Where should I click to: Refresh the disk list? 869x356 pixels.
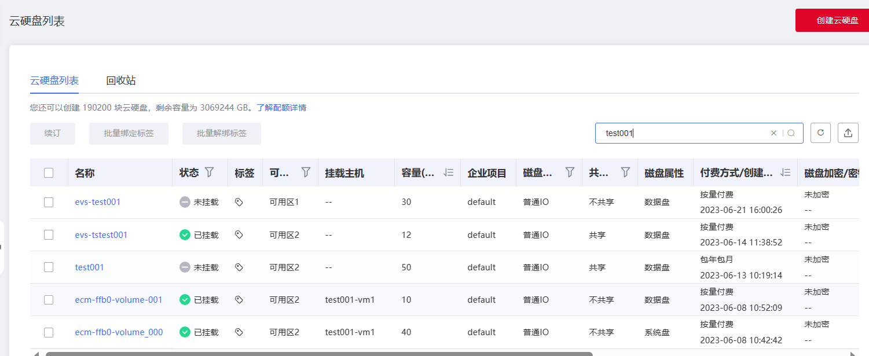pos(820,133)
